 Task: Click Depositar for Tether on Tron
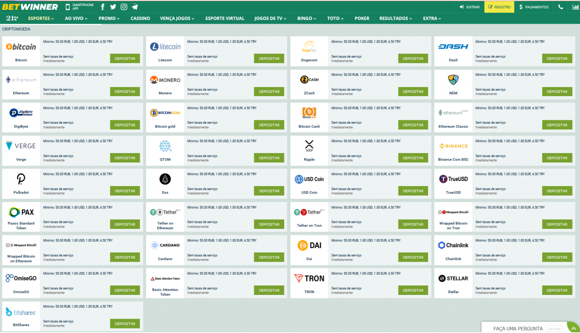[413, 224]
